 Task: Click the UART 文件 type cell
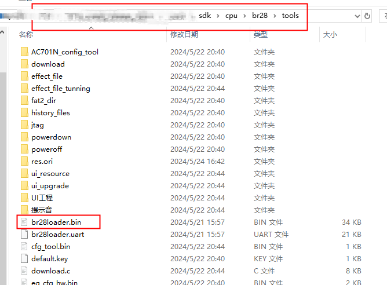pos(271,234)
